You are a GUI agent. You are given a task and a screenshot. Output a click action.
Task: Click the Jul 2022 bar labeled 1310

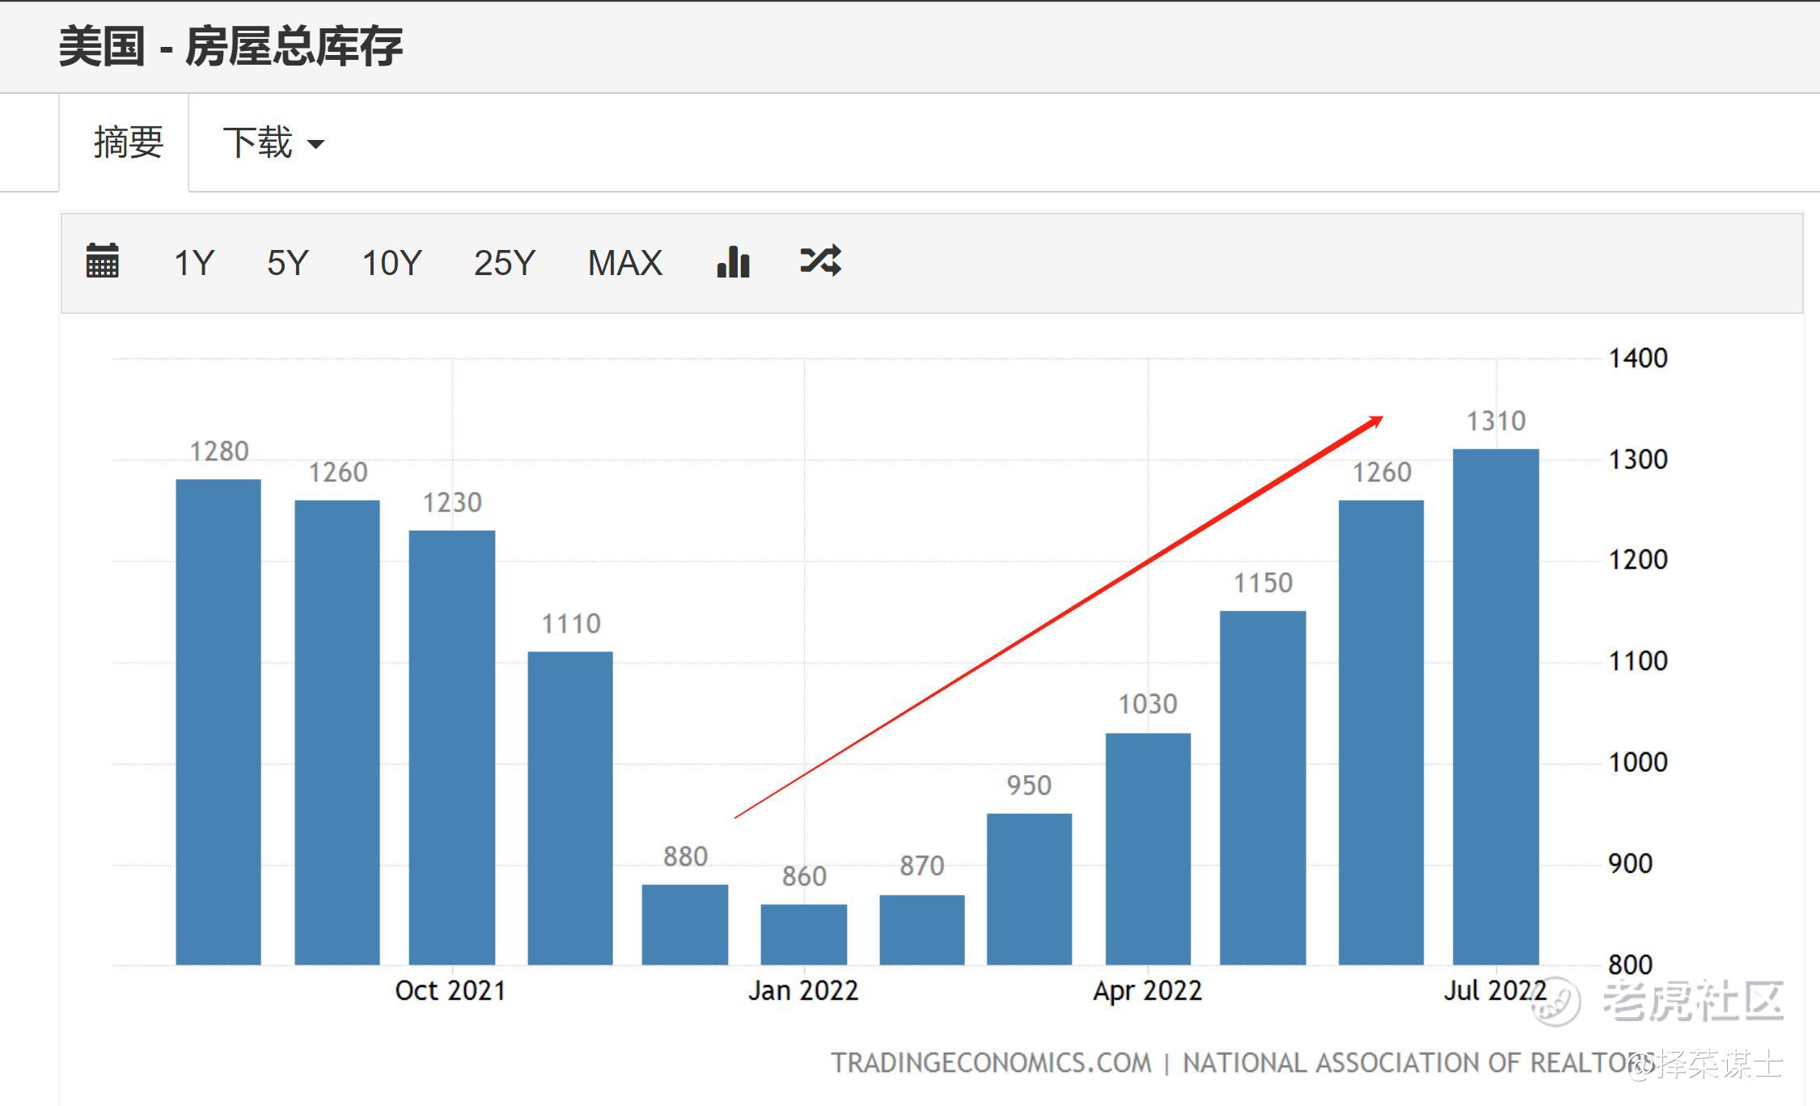[1495, 706]
